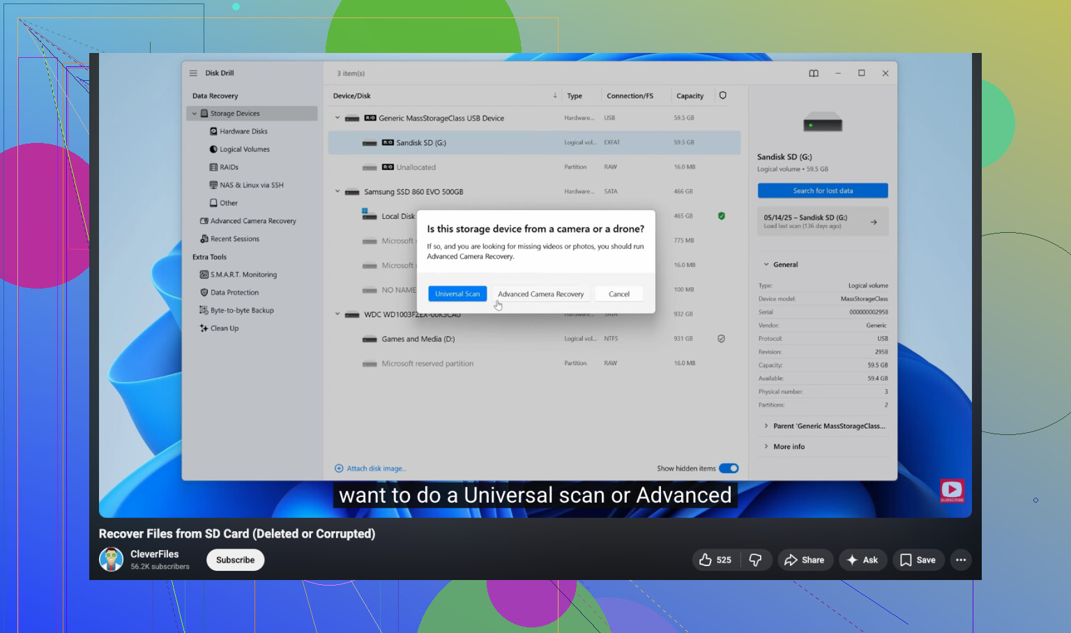Click the Other devices icon
The height and width of the screenshot is (633, 1071).
pyautogui.click(x=213, y=203)
